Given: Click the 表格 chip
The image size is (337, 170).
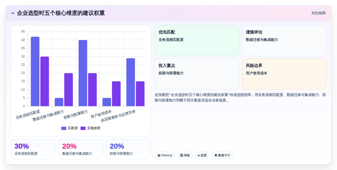Looking at the screenshot, I should coord(185,155).
